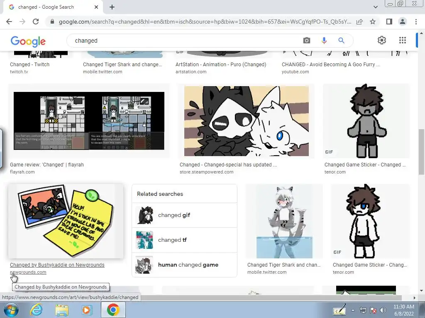Open Google quick settings gear
Viewport: 425px width, 318px height.
pos(382,40)
